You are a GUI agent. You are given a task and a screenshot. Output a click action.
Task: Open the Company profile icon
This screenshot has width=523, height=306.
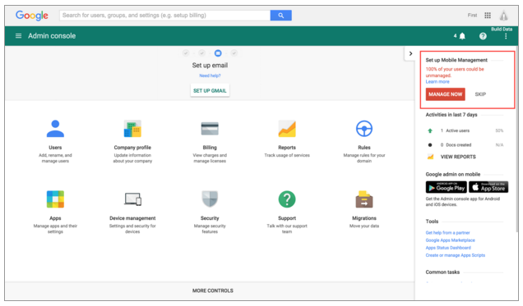pyautogui.click(x=132, y=129)
